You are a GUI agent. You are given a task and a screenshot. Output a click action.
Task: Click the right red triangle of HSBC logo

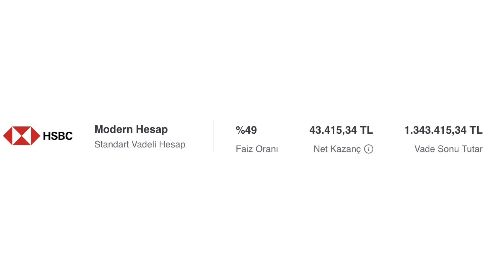36,136
